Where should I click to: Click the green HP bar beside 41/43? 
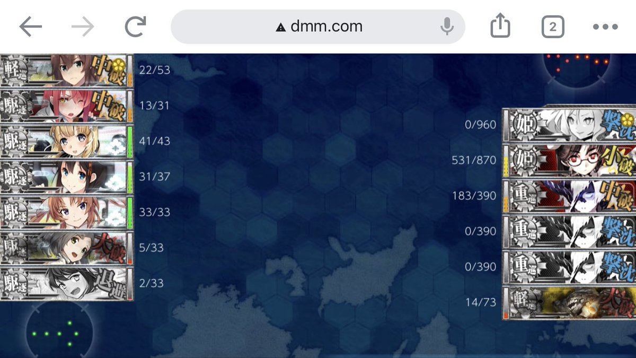[130, 142]
